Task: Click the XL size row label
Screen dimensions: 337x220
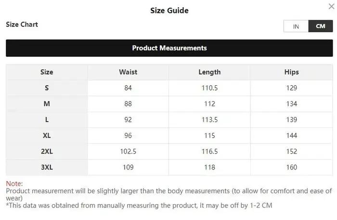Action: click(47, 136)
